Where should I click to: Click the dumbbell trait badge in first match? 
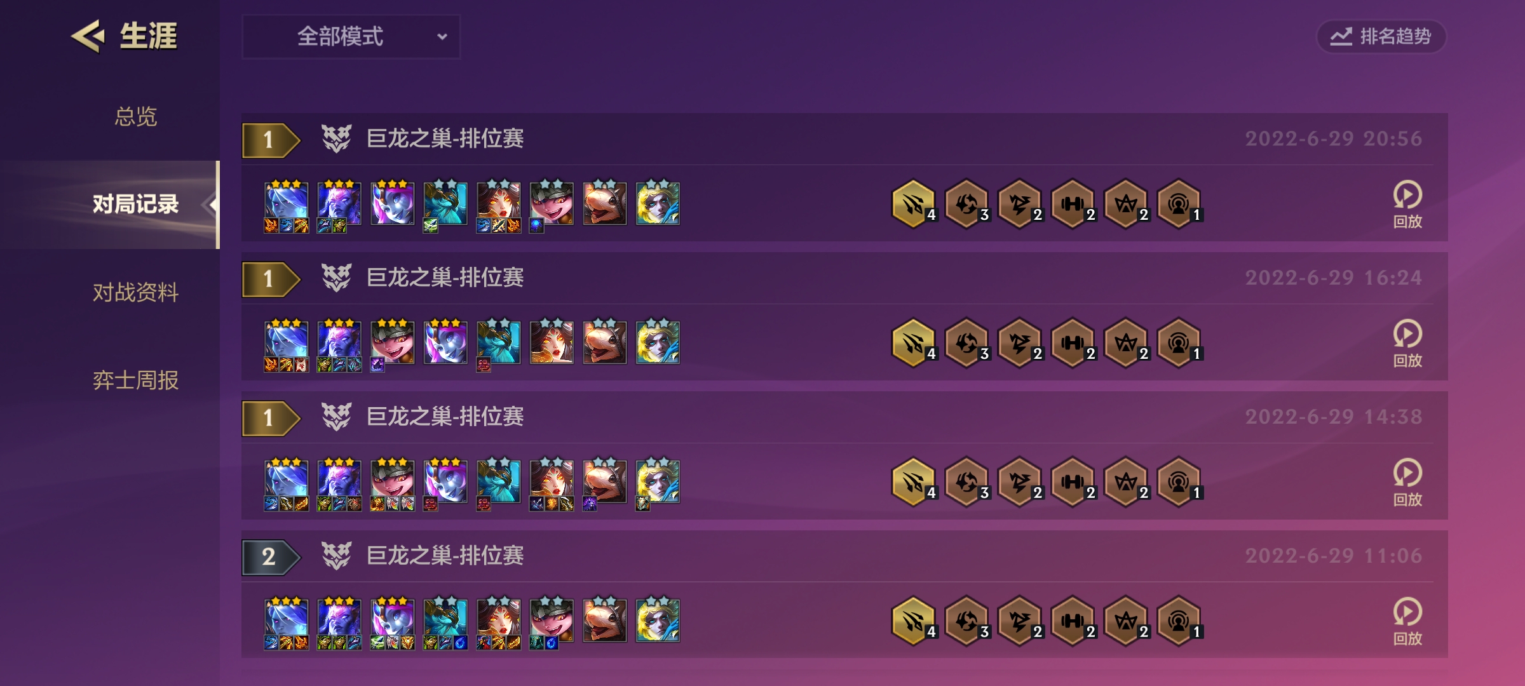[1073, 204]
